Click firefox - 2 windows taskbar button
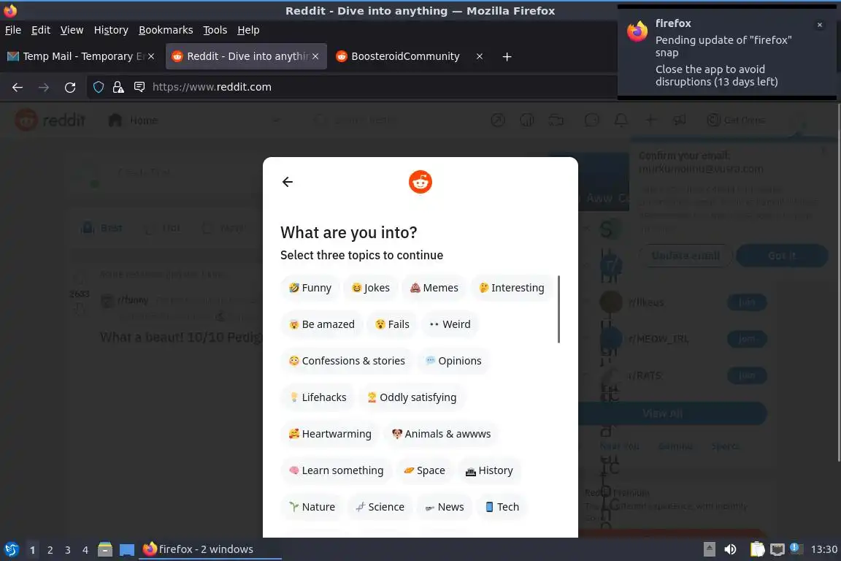This screenshot has height=561, width=841. [x=210, y=549]
